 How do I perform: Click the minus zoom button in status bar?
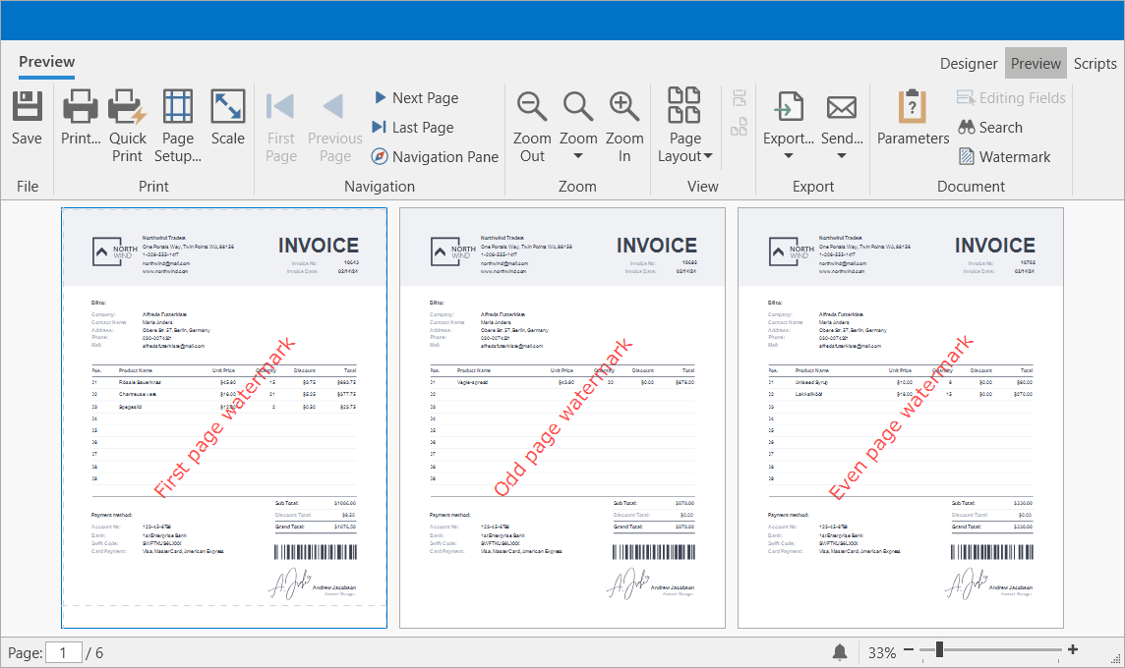point(909,649)
